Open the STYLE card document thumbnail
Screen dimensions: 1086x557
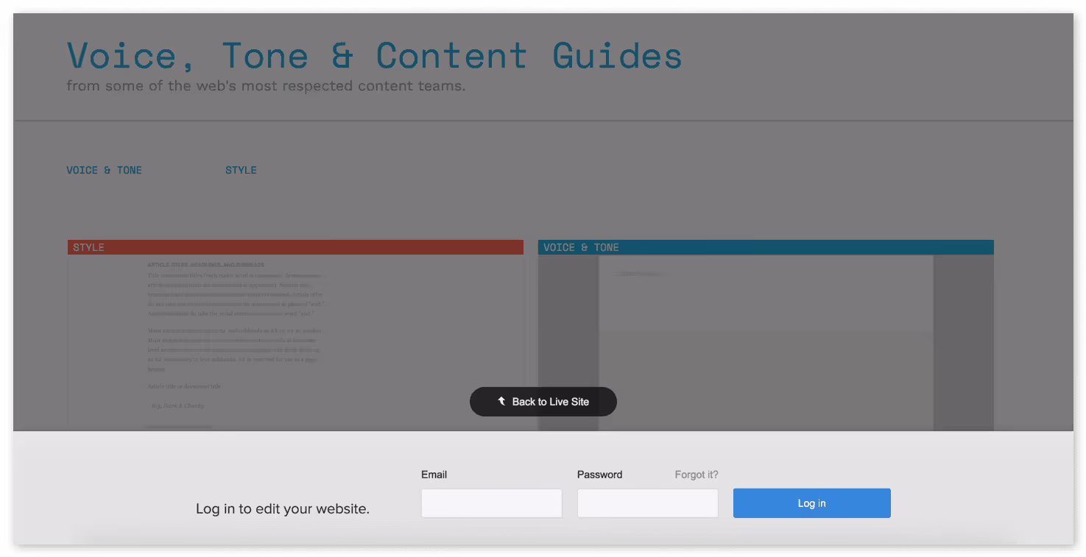click(x=295, y=343)
